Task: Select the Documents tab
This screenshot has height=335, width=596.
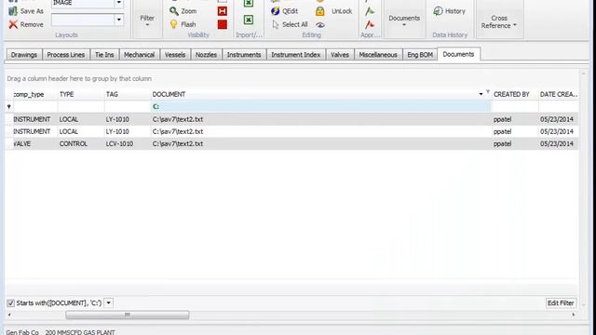Action: coord(458,54)
